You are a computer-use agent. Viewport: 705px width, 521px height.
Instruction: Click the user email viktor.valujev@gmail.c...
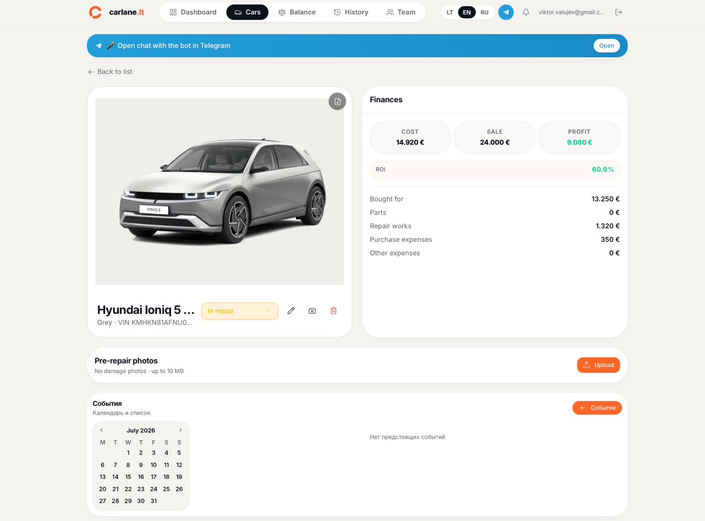[x=571, y=12]
